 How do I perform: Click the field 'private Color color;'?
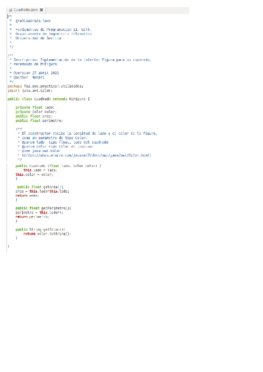pyautogui.click(x=36, y=112)
